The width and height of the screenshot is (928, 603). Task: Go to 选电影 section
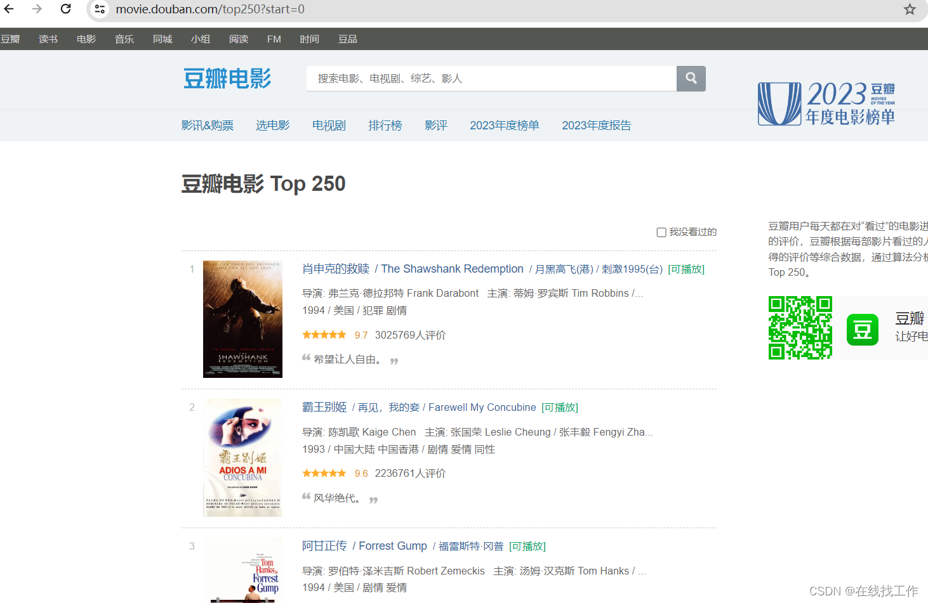click(x=273, y=126)
